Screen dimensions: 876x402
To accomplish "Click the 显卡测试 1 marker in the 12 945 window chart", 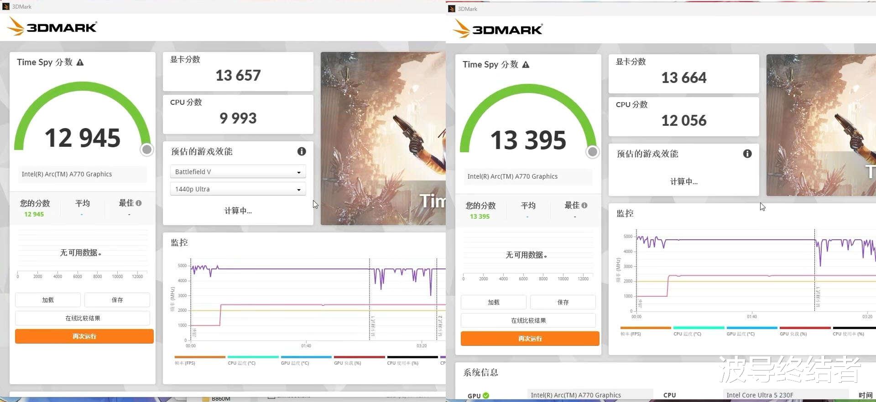I will click(372, 326).
